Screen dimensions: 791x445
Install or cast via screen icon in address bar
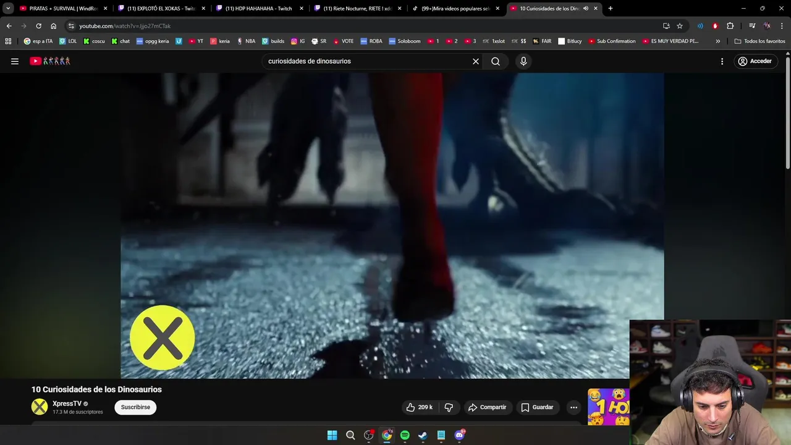point(666,26)
